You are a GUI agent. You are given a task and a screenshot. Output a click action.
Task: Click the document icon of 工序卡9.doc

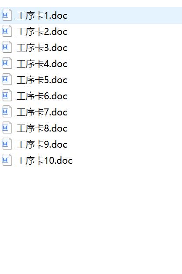pos(7,144)
